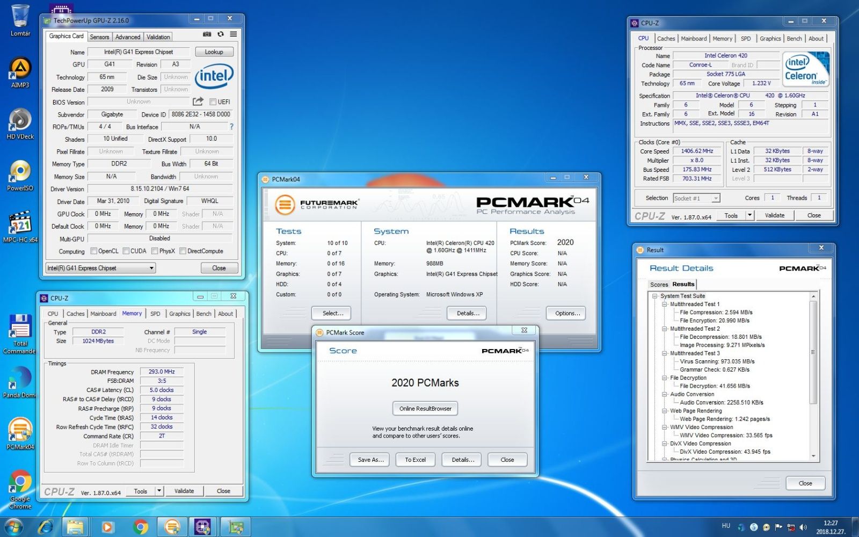859x537 pixels.
Task: Open the SPD tab in Memory CPU-Z window
Action: 155,314
